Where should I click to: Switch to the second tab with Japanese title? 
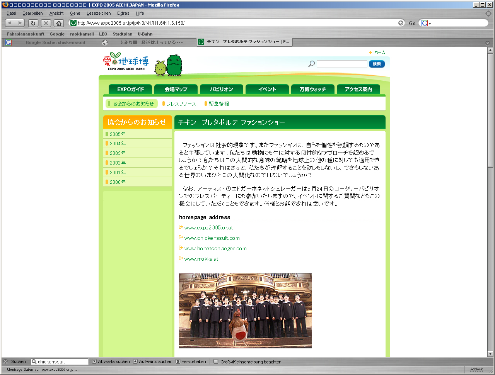(148, 42)
